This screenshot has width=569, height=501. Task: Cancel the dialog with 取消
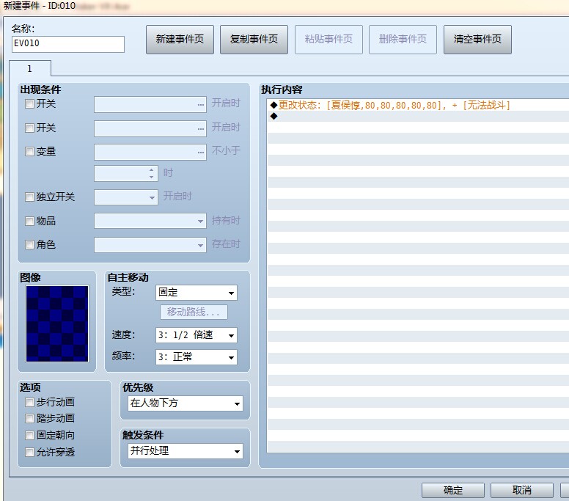point(521,490)
